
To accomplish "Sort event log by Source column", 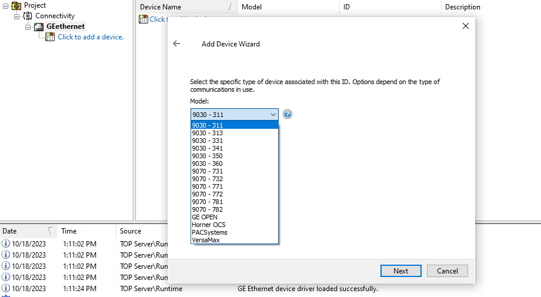I will coord(142,231).
